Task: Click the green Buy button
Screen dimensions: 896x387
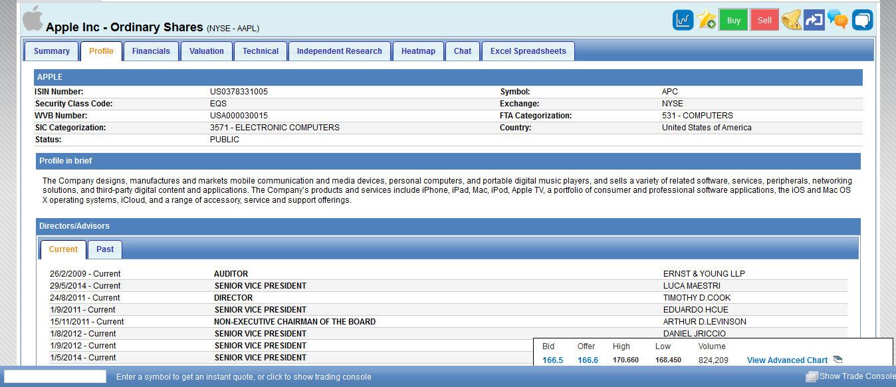Action: [734, 20]
